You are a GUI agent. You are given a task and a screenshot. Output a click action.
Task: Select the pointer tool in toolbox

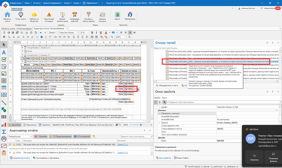(x=4, y=45)
